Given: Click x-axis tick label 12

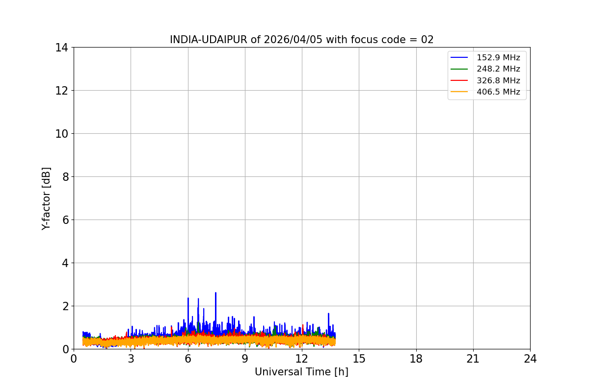Looking at the screenshot, I should [302, 359].
